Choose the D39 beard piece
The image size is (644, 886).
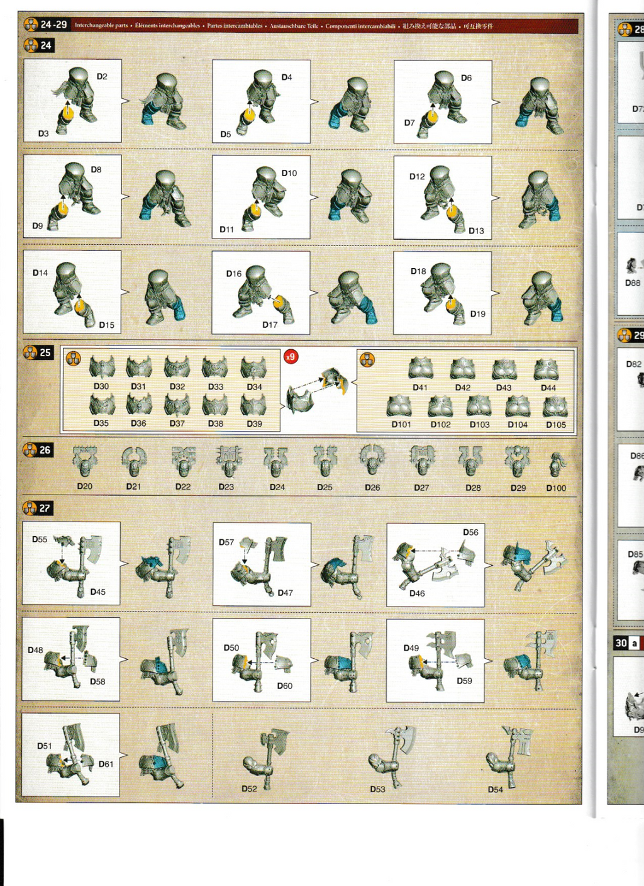click(x=253, y=405)
